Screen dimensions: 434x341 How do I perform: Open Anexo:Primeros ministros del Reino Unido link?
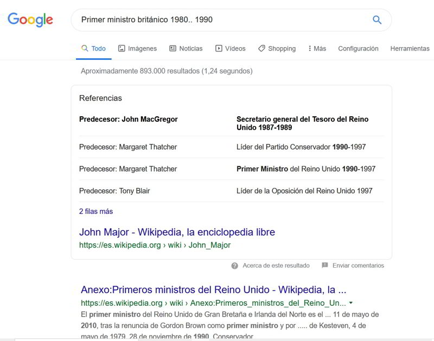click(x=213, y=289)
